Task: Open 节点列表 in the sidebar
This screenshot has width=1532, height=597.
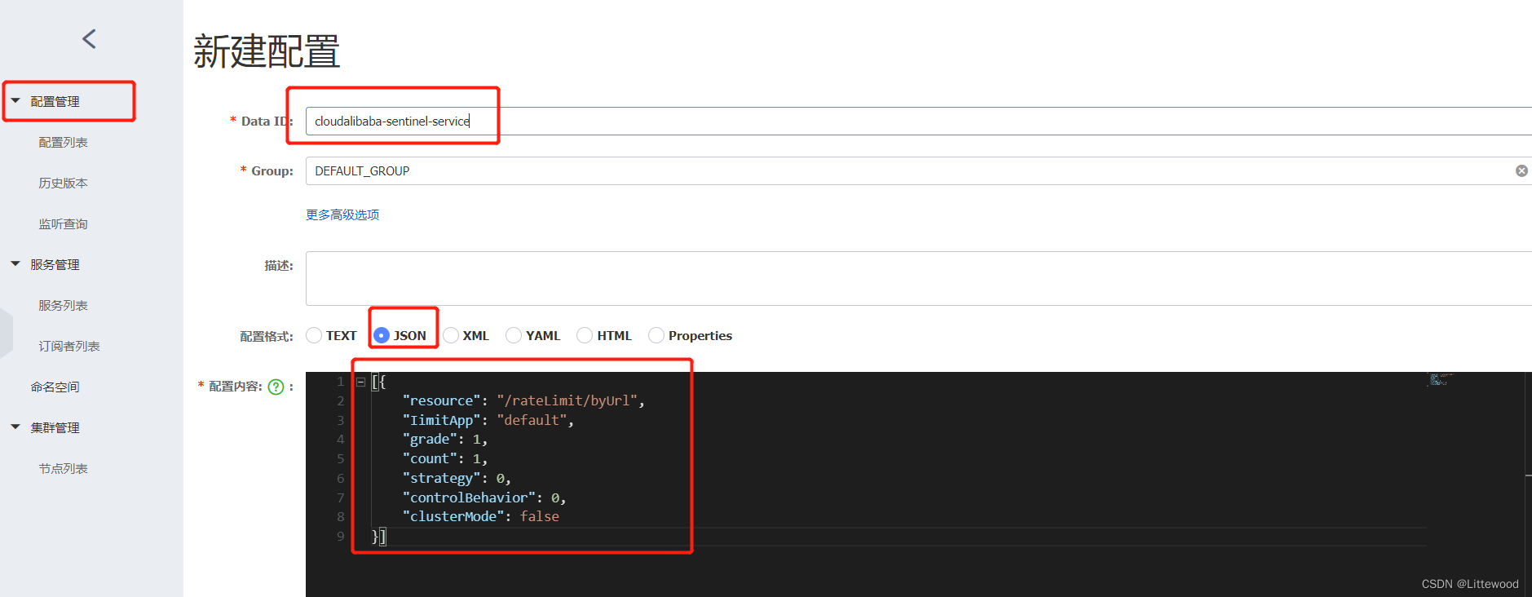Action: [63, 468]
